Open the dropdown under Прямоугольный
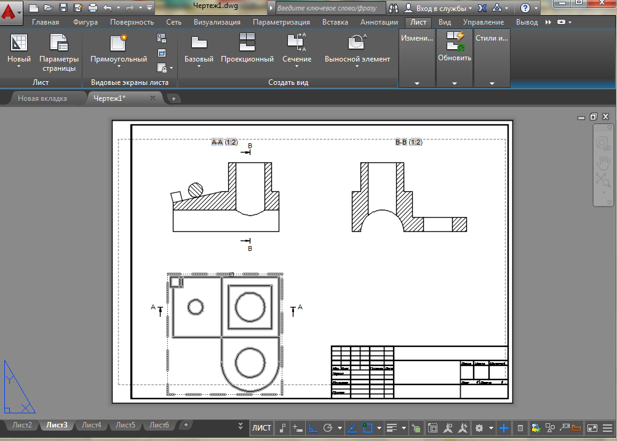This screenshot has height=441, width=617. [x=119, y=66]
